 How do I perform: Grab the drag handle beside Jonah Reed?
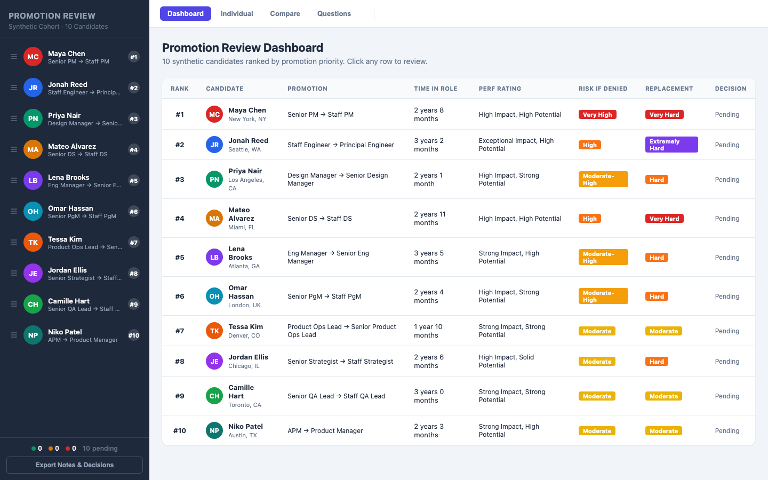[x=14, y=87]
